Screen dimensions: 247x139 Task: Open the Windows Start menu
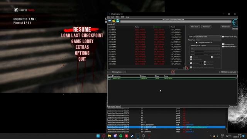click(x=98, y=136)
